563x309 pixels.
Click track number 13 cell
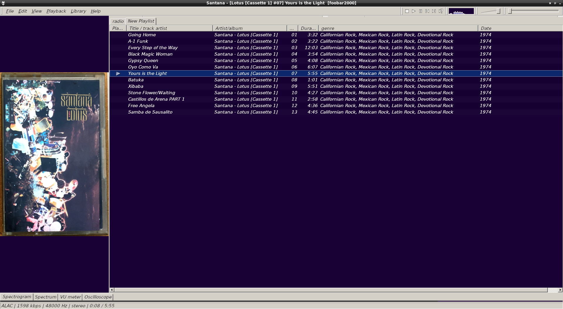tap(294, 112)
